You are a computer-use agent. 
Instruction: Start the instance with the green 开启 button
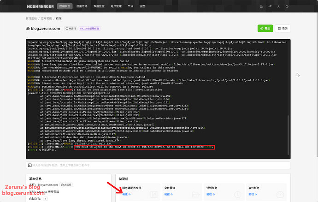(x=265, y=29)
